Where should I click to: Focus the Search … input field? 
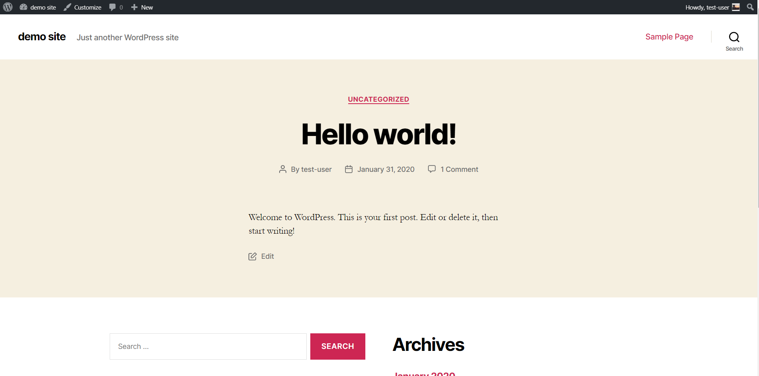pyautogui.click(x=208, y=346)
